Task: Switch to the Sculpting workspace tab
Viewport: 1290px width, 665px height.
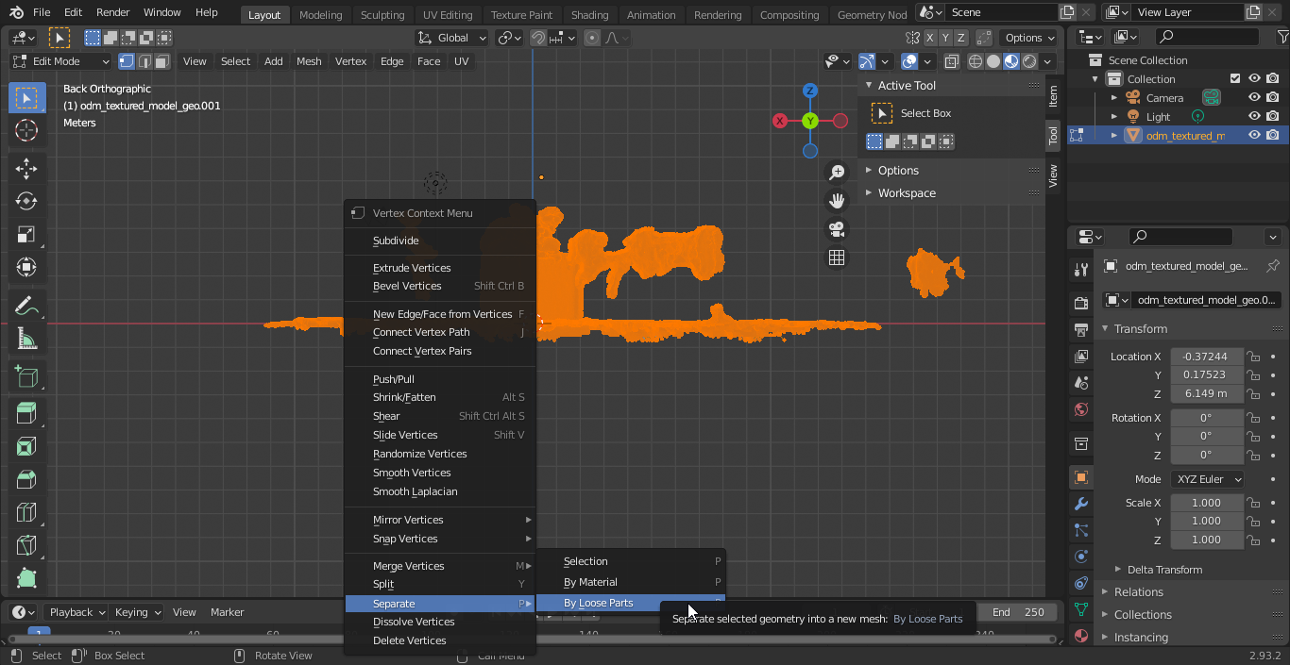Action: click(x=382, y=15)
